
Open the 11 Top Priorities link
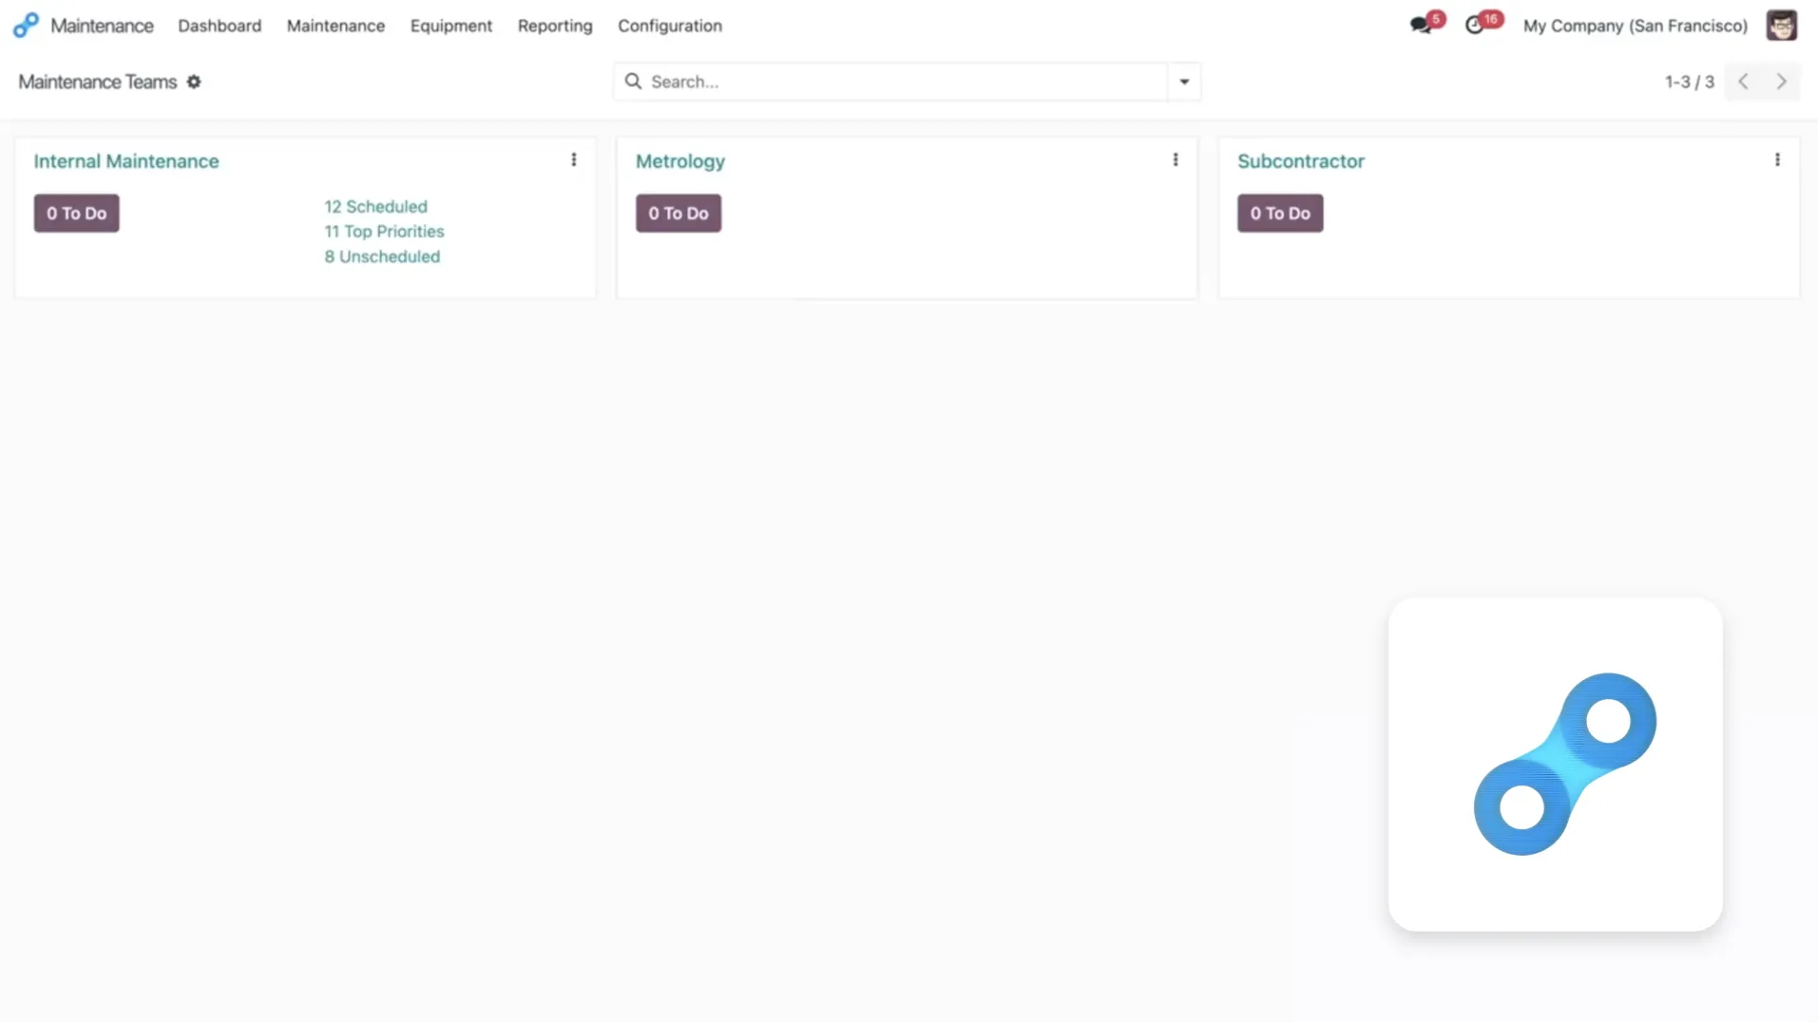coord(385,231)
